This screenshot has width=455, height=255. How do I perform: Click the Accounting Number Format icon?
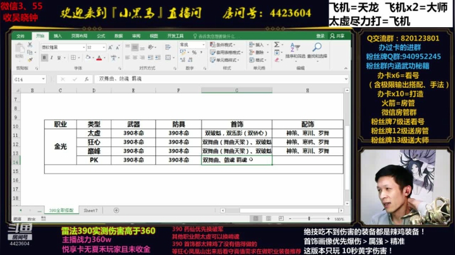pos(183,52)
